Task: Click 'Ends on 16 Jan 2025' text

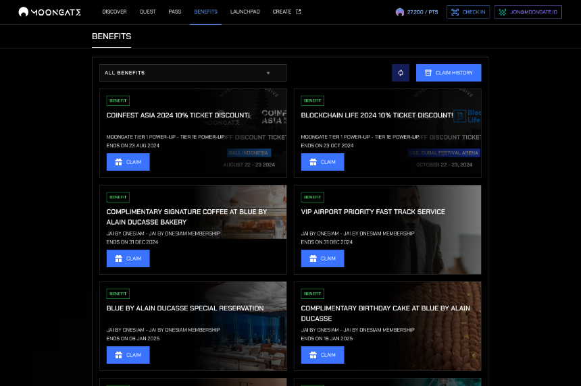Action: (327, 339)
